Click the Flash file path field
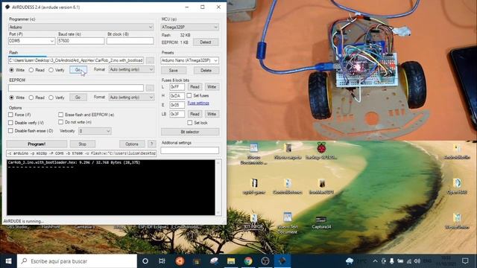 click(76, 60)
